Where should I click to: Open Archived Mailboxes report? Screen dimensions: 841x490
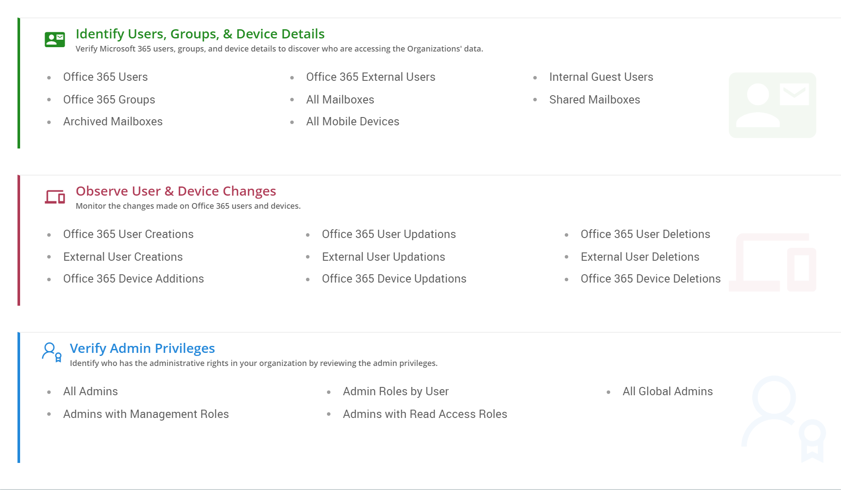pyautogui.click(x=113, y=121)
